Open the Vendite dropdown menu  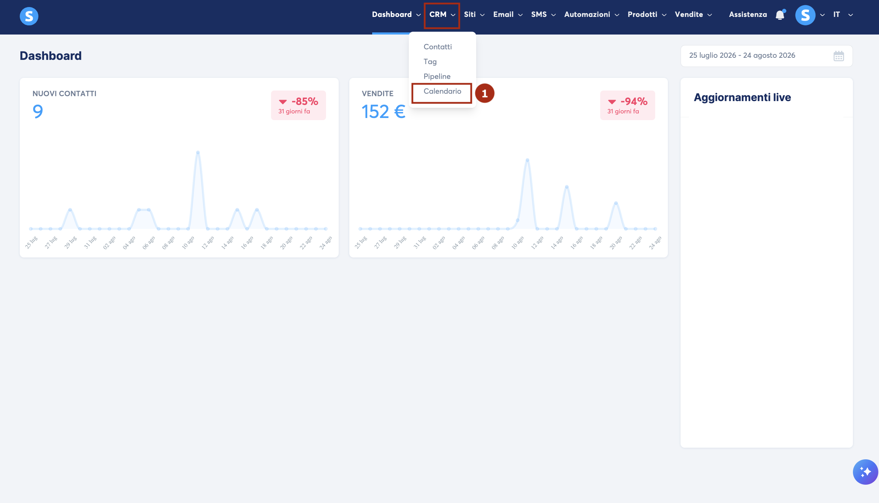(x=693, y=15)
